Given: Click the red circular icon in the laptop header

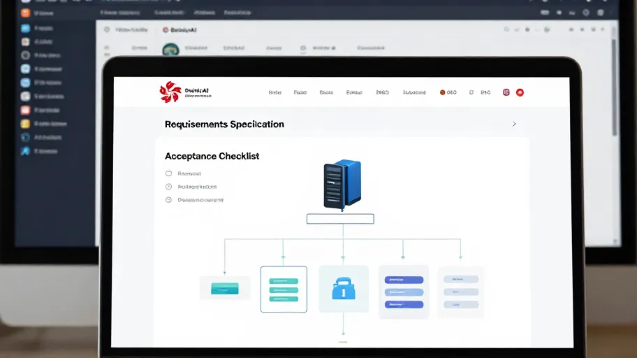Looking at the screenshot, I should (x=520, y=92).
